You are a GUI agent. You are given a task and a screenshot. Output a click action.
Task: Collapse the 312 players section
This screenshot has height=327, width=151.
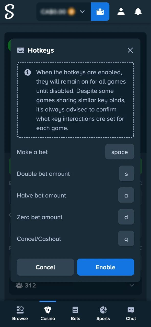point(132,285)
